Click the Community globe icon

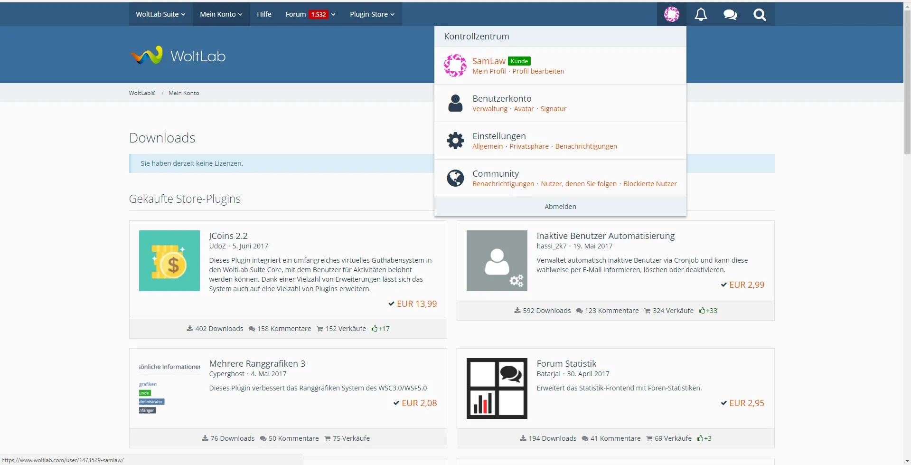click(x=455, y=178)
